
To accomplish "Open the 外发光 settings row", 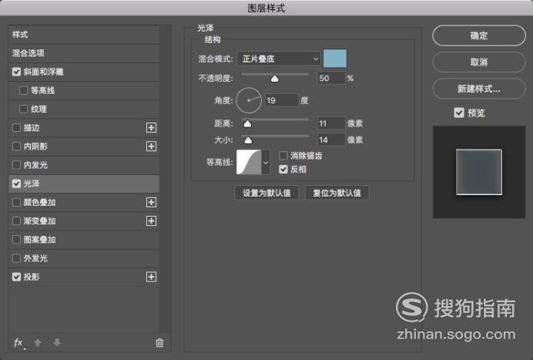I will pos(84,258).
